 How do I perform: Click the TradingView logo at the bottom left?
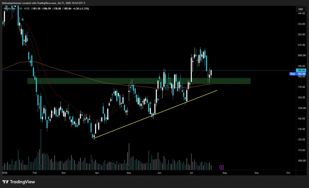click(x=19, y=182)
